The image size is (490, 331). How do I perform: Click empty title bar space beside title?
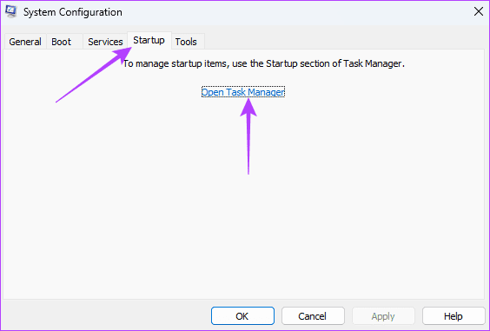[x=297, y=12]
